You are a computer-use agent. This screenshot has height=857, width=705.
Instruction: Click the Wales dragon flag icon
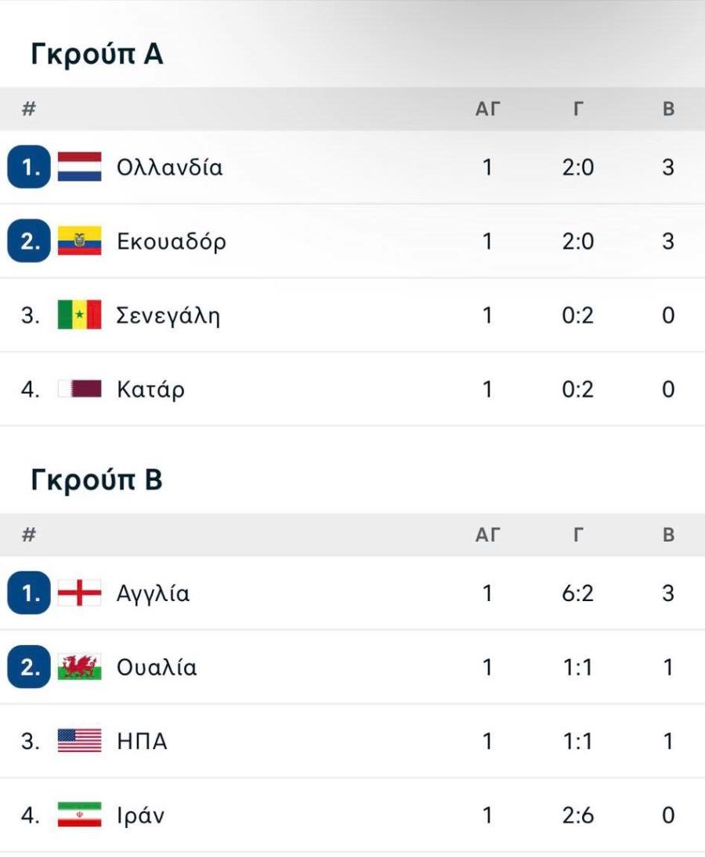pos(79,667)
